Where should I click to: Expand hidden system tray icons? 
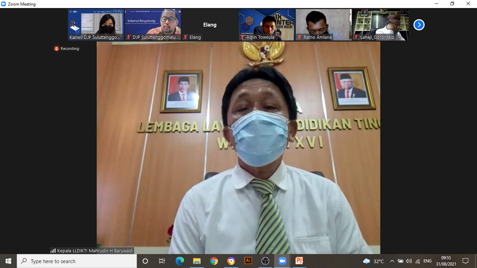[x=392, y=261]
